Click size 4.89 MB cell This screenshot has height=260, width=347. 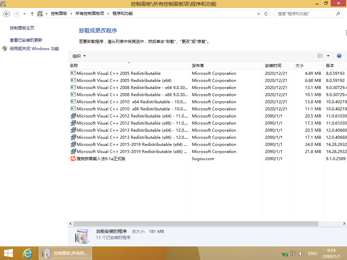[313, 73]
